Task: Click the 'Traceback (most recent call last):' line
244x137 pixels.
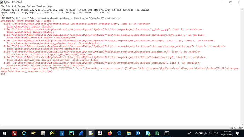Action: [x=27, y=21]
